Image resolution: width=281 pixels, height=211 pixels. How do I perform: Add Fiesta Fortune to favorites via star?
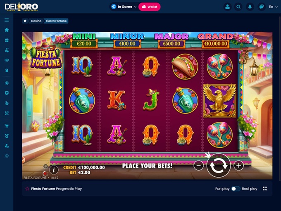click(x=27, y=189)
